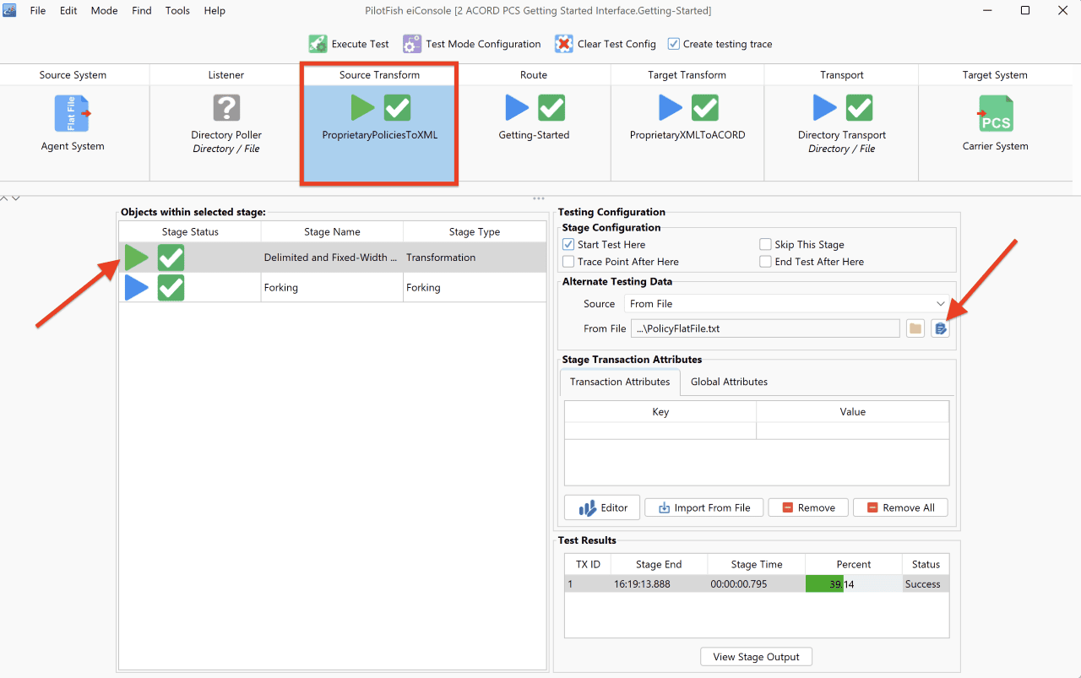This screenshot has width=1081, height=678.
Task: Click the Stage Time column header
Action: [x=757, y=564]
